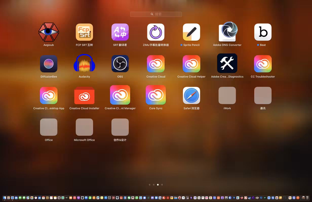
Task: Open Firefox in the Dock
Action: tap(242, 198)
